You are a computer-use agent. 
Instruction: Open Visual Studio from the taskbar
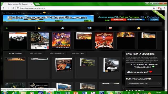(x=93, y=93)
